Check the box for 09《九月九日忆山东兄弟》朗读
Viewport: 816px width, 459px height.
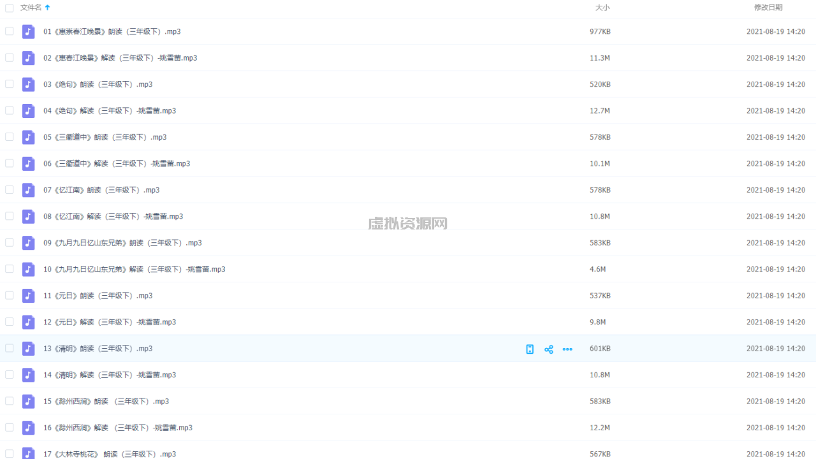click(9, 243)
